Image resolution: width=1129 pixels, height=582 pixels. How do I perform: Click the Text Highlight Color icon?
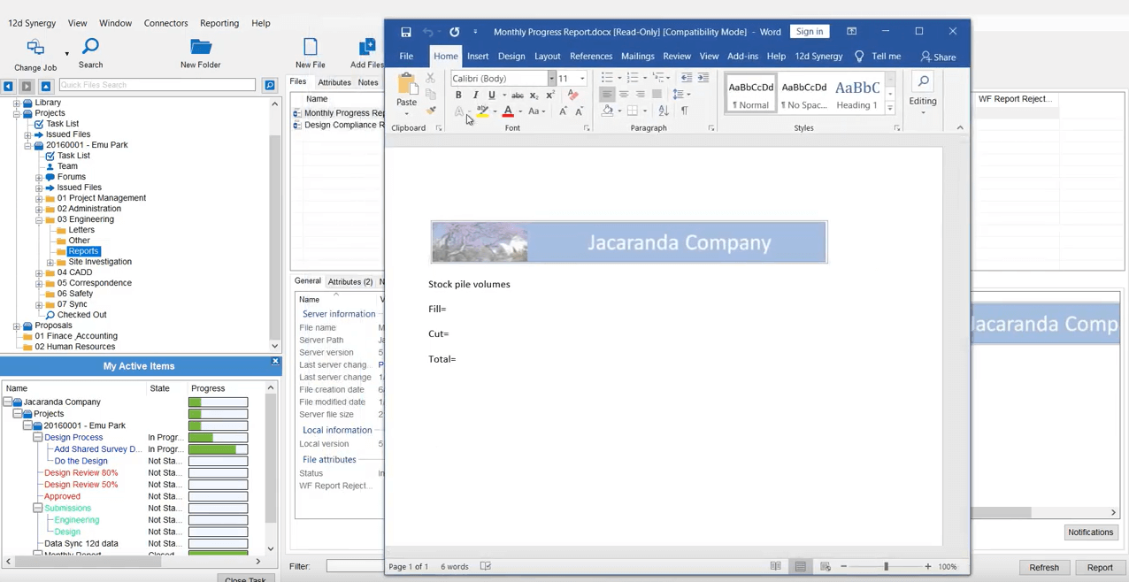point(482,111)
